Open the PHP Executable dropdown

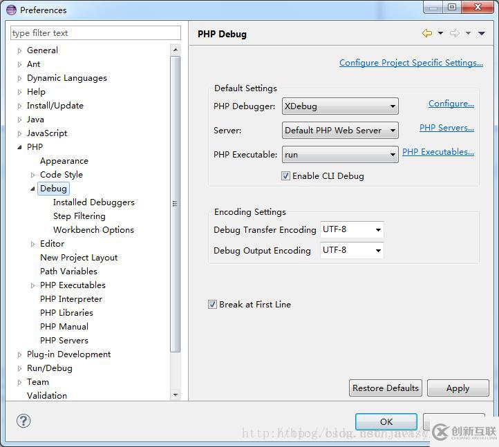click(340, 155)
